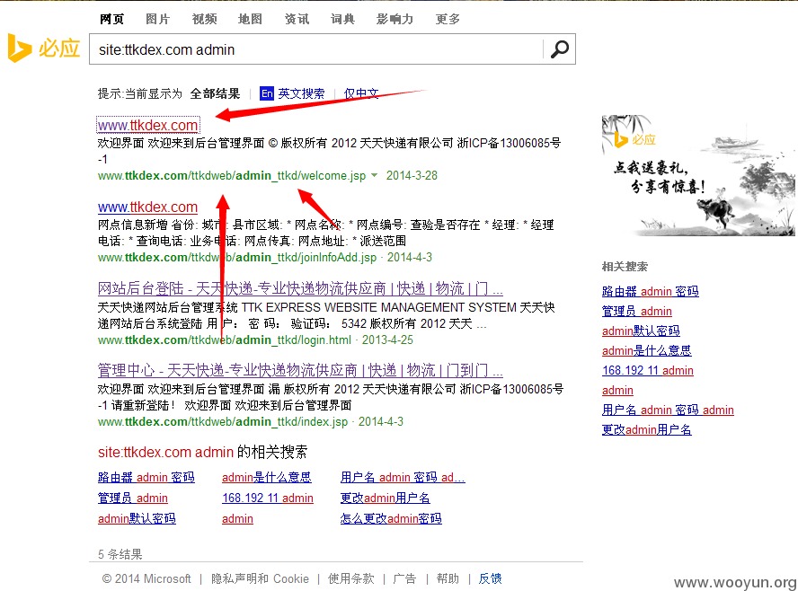798x591 pixels.
Task: Click the Bing 必应 logo
Action: click(x=44, y=49)
